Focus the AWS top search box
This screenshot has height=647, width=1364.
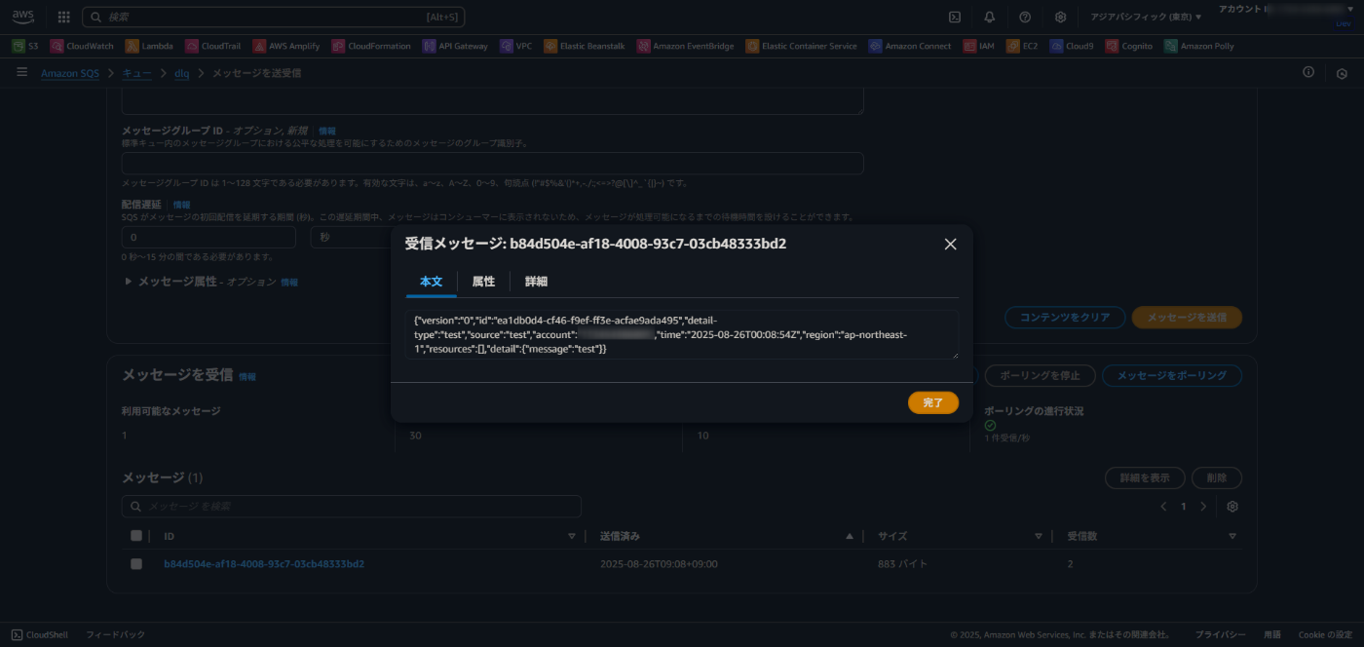coord(273,17)
